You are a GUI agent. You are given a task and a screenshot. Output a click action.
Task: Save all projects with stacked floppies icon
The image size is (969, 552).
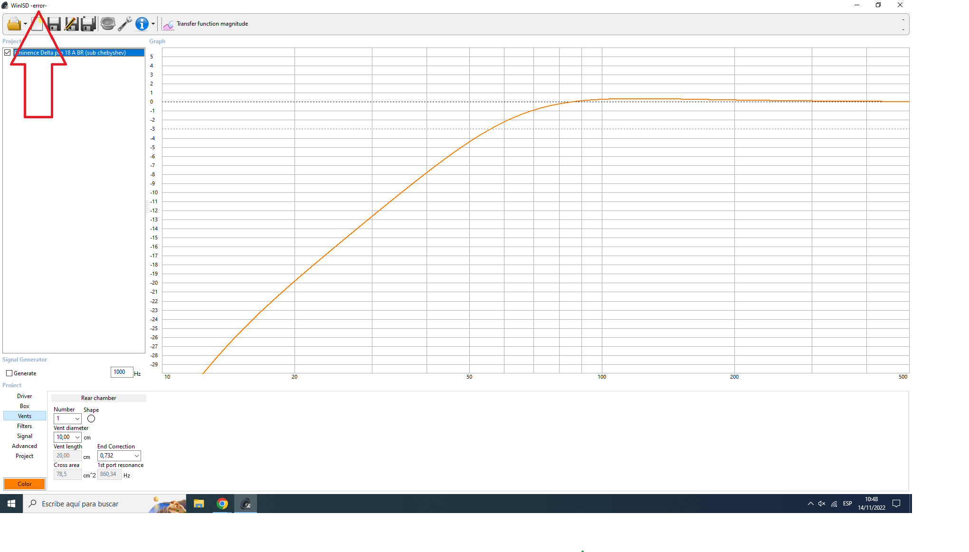pyautogui.click(x=88, y=24)
